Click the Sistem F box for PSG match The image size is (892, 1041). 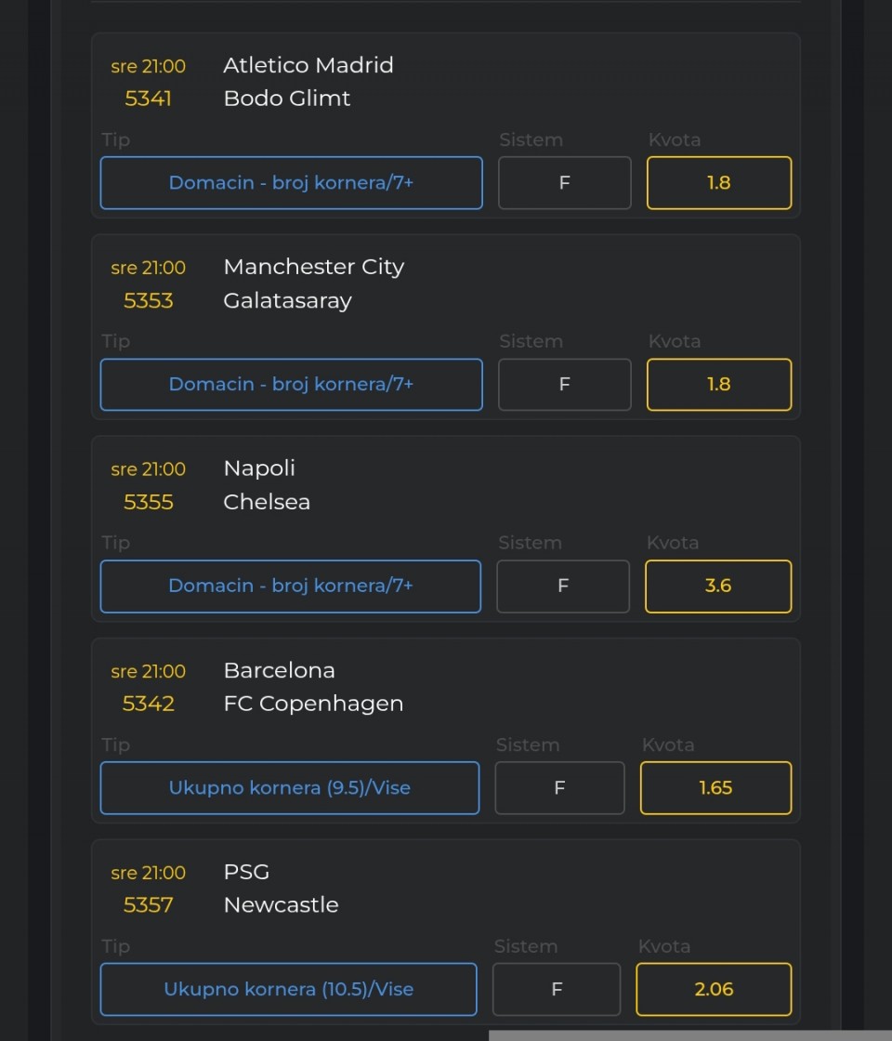(557, 990)
